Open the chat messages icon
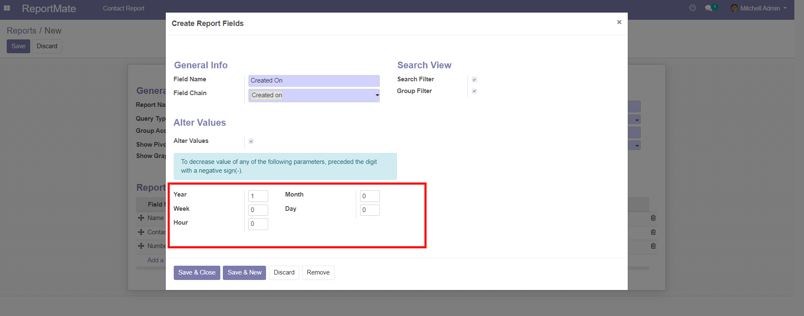Viewport: 804px width, 316px height. [x=709, y=8]
